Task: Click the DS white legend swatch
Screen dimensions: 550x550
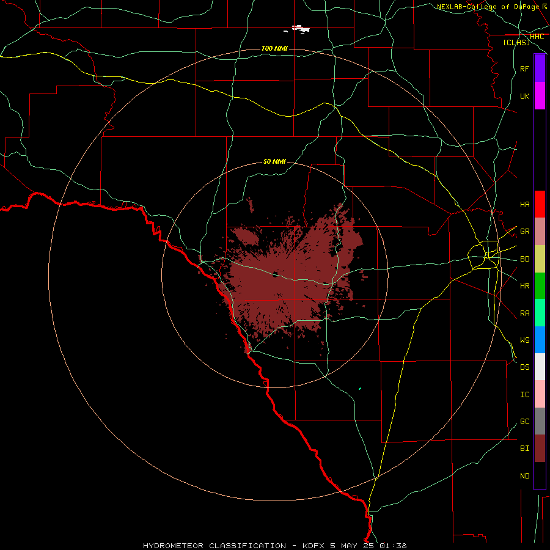Action: (540, 367)
